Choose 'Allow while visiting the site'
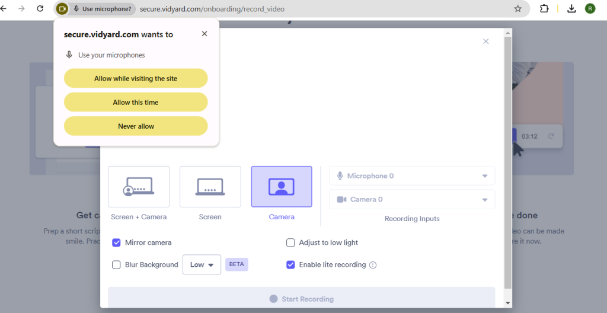The width and height of the screenshot is (607, 313). coord(136,78)
